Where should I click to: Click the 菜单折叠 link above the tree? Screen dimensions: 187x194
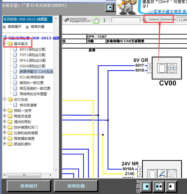(x=38, y=27)
